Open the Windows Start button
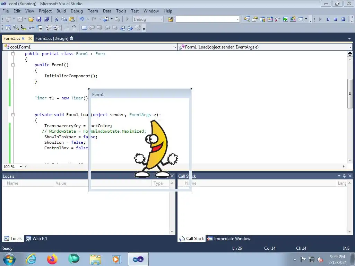The height and width of the screenshot is (266, 355). pyautogui.click(x=9, y=259)
